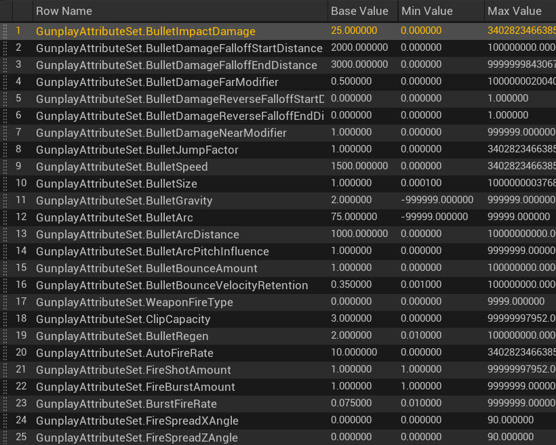Click the min value -999999.000000

[437, 200]
